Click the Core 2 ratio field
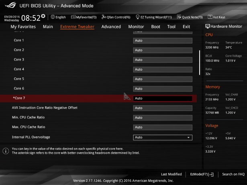 point(163,50)
